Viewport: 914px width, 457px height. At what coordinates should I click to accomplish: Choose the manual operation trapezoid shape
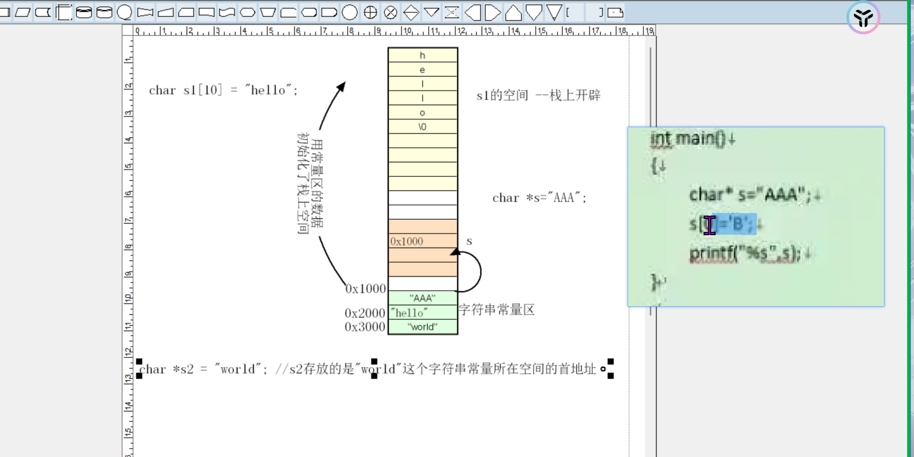point(268,13)
